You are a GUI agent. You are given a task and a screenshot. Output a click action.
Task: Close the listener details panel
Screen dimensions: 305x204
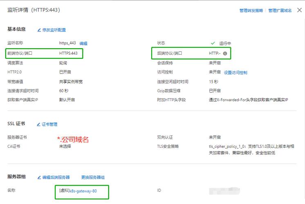click(x=299, y=10)
